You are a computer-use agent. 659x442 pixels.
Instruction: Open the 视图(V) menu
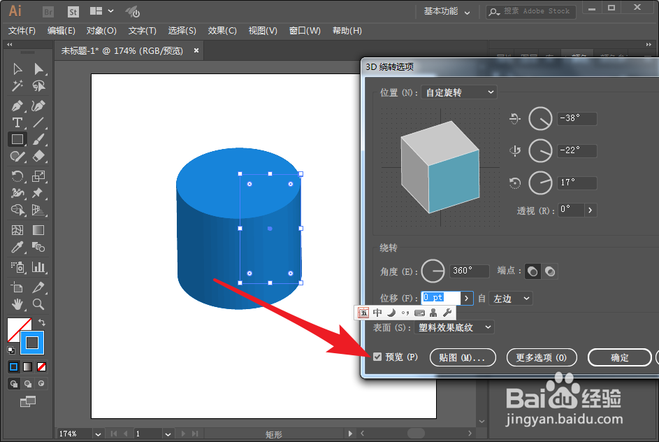tap(263, 31)
